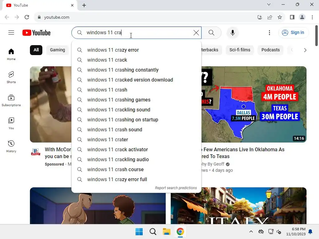Viewport: 319px width, 239px height.
Task: Toggle the Chrome side panel
Action: coord(292,17)
